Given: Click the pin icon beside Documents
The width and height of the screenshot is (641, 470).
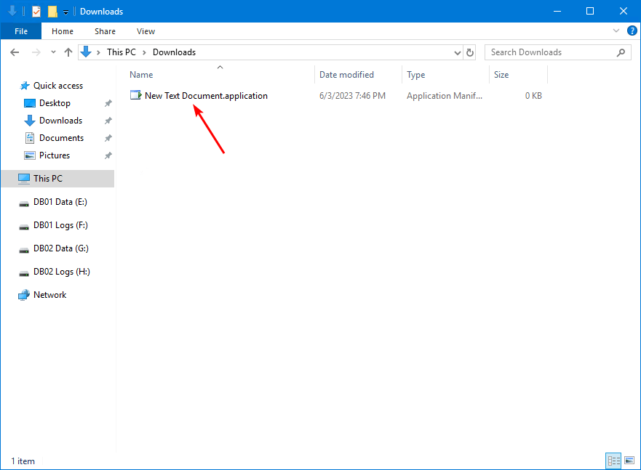Looking at the screenshot, I should click(108, 138).
